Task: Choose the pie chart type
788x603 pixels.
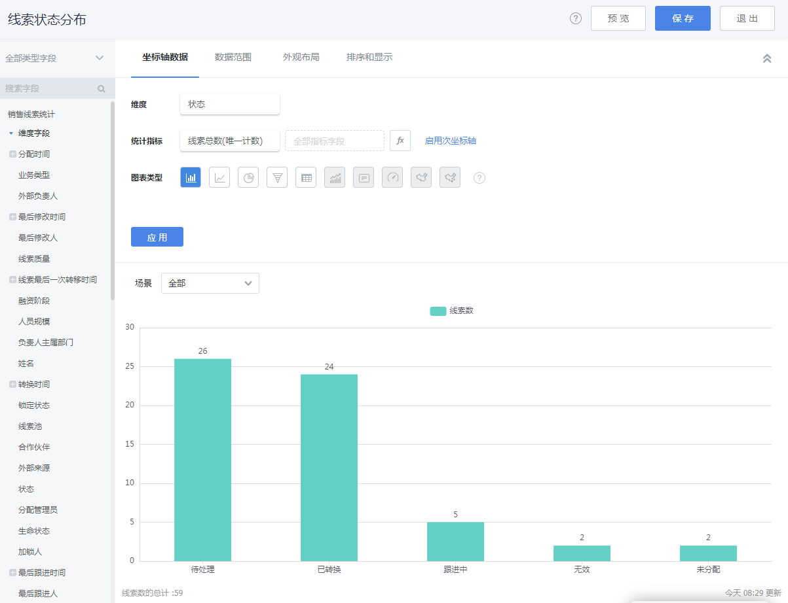Action: 248,177
